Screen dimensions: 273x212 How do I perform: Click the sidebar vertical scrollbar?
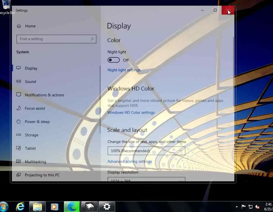100,99
